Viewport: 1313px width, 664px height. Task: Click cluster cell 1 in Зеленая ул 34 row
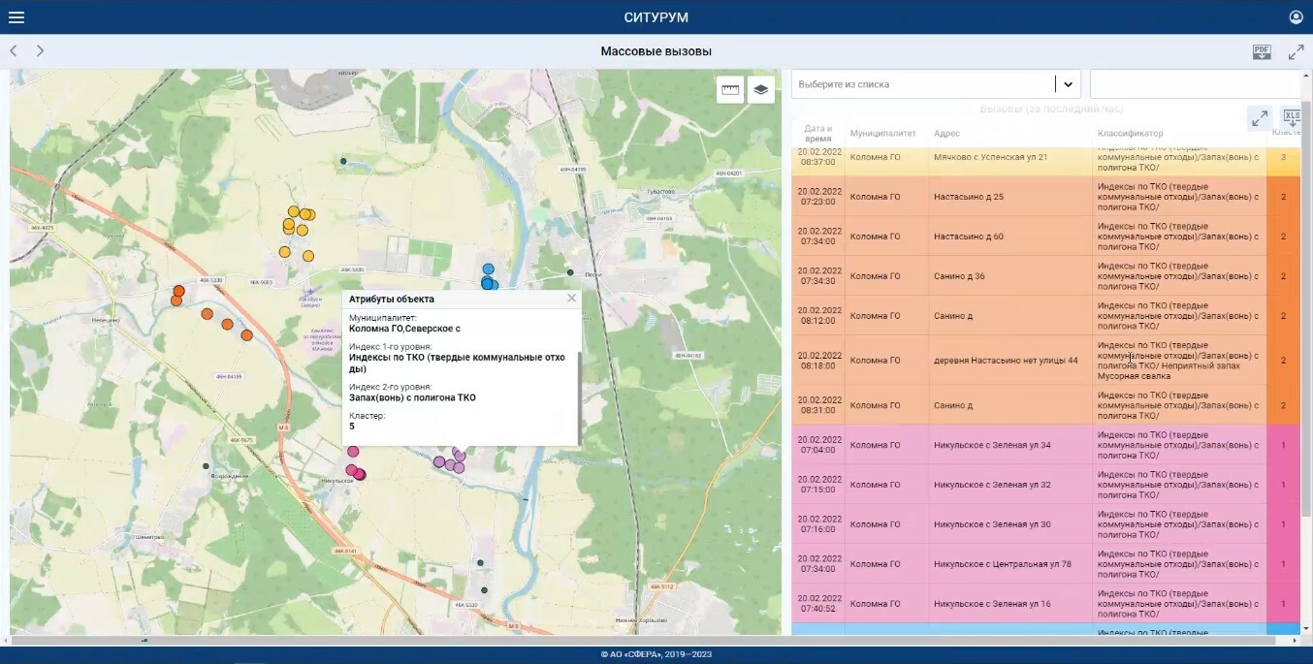[x=1283, y=445]
